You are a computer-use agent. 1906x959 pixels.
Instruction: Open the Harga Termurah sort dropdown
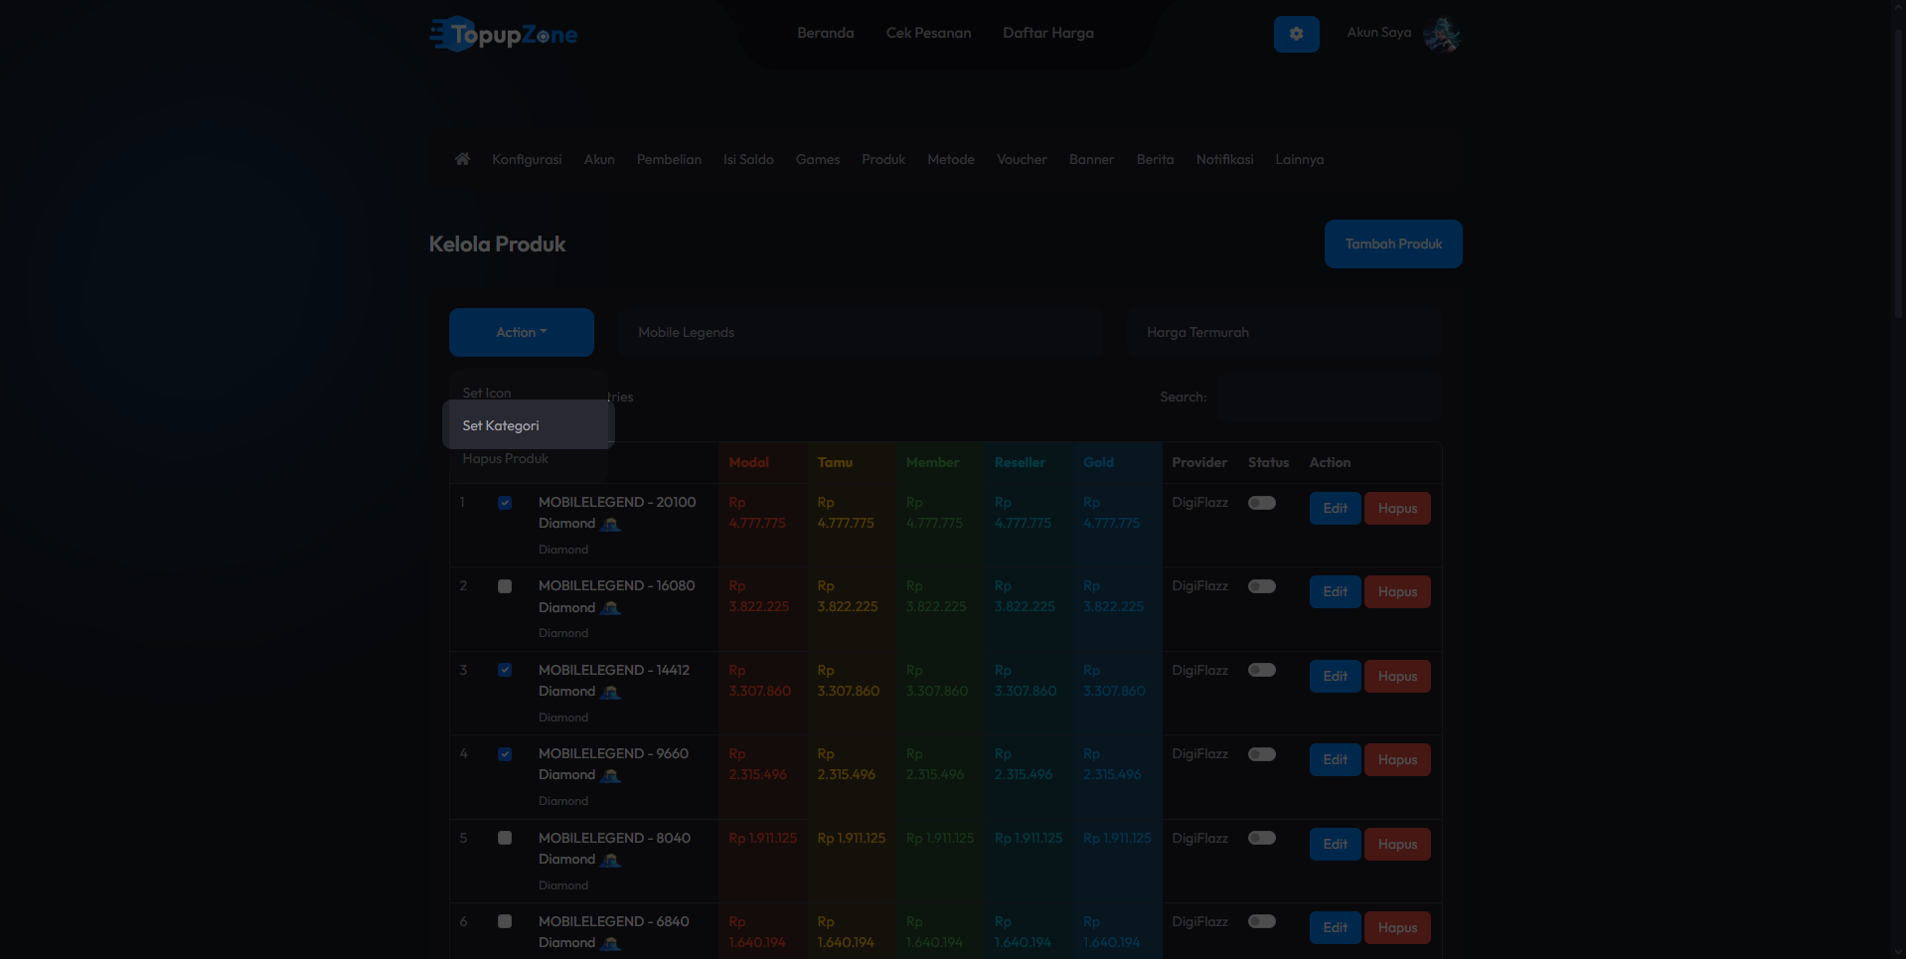pyautogui.click(x=1284, y=332)
